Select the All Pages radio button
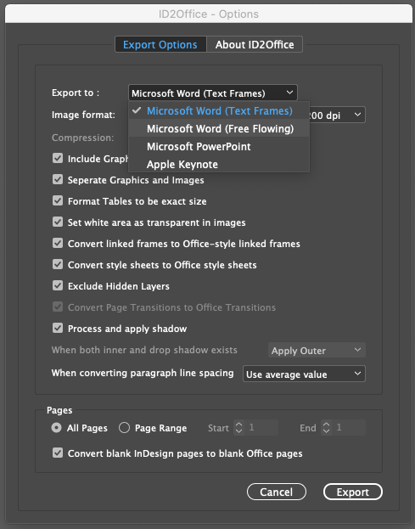 pyautogui.click(x=56, y=428)
